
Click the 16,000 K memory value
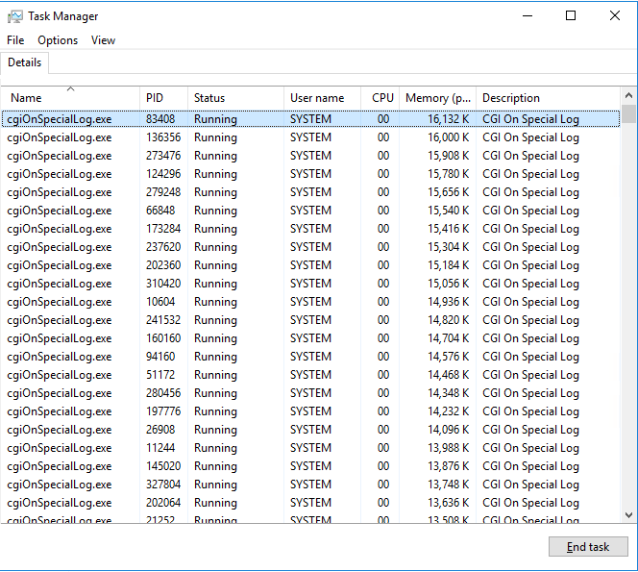pyautogui.click(x=449, y=137)
